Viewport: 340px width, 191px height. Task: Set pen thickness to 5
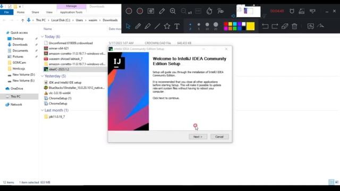pos(199,26)
